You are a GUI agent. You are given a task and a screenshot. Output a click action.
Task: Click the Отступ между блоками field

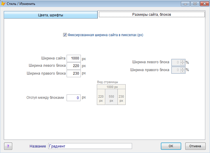click(74, 98)
